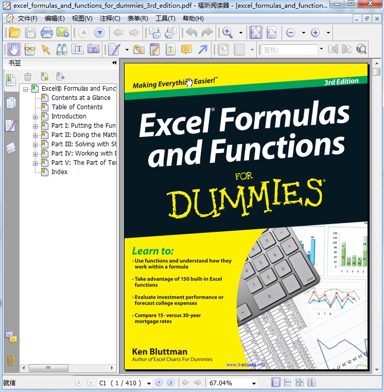The height and width of the screenshot is (392, 384).
Task: Expand the Part III bookmark
Action: (x=35, y=145)
